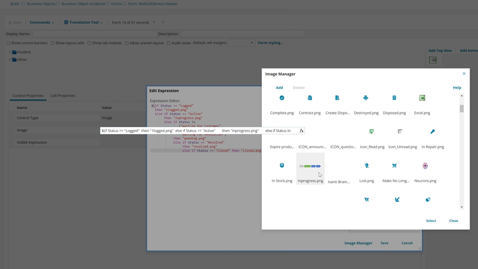Open the Translation Tool menu
Screen dimensions: 478x269
pos(83,22)
